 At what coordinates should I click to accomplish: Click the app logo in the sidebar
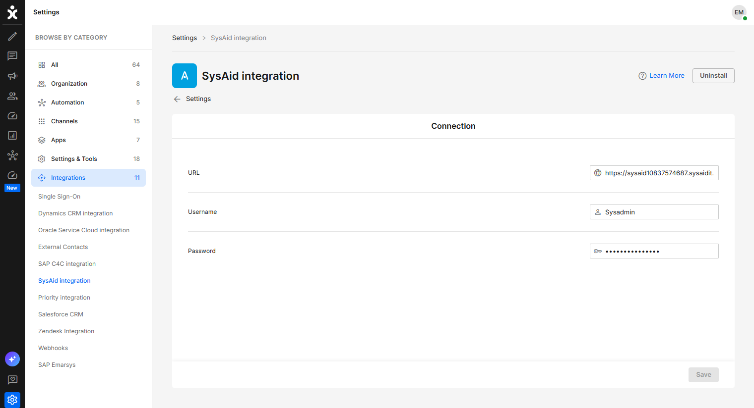click(12, 12)
